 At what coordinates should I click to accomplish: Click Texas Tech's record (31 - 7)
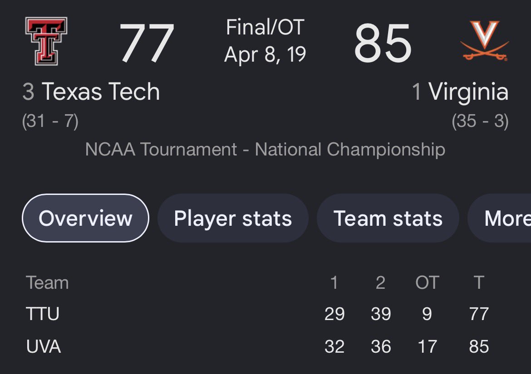point(50,121)
